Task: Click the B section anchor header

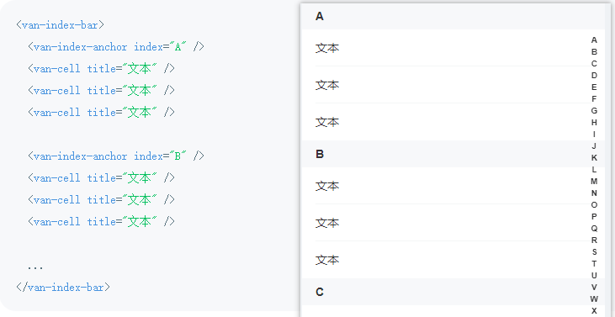Action: (453, 154)
